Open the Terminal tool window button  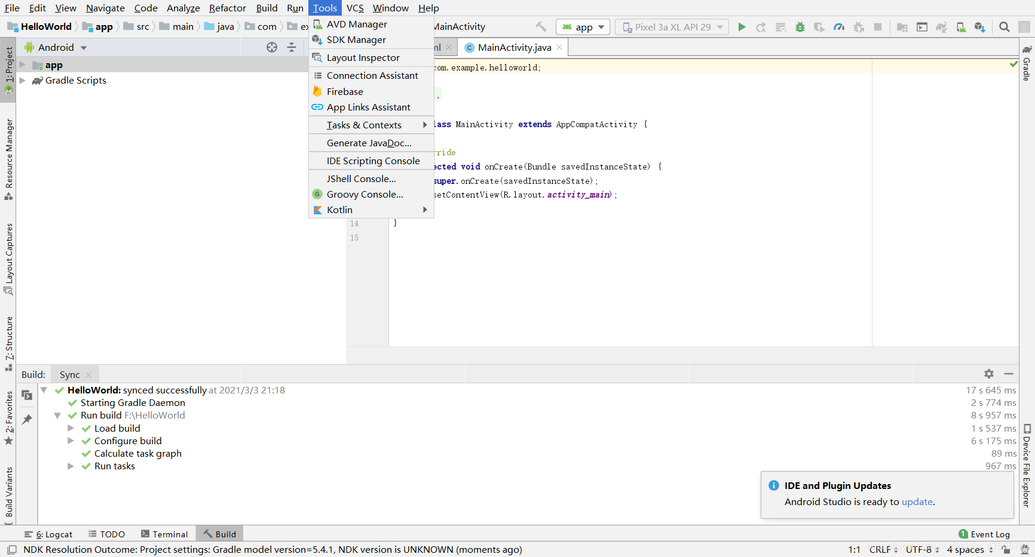click(164, 534)
